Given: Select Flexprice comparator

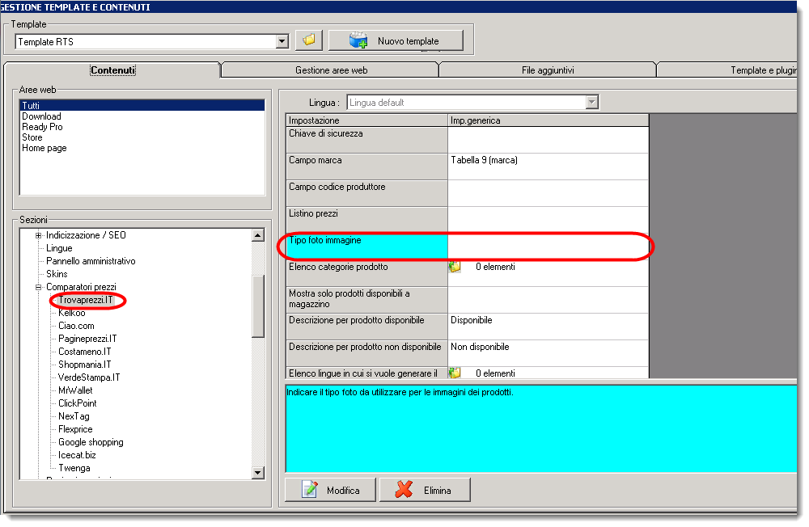Looking at the screenshot, I should (x=75, y=429).
